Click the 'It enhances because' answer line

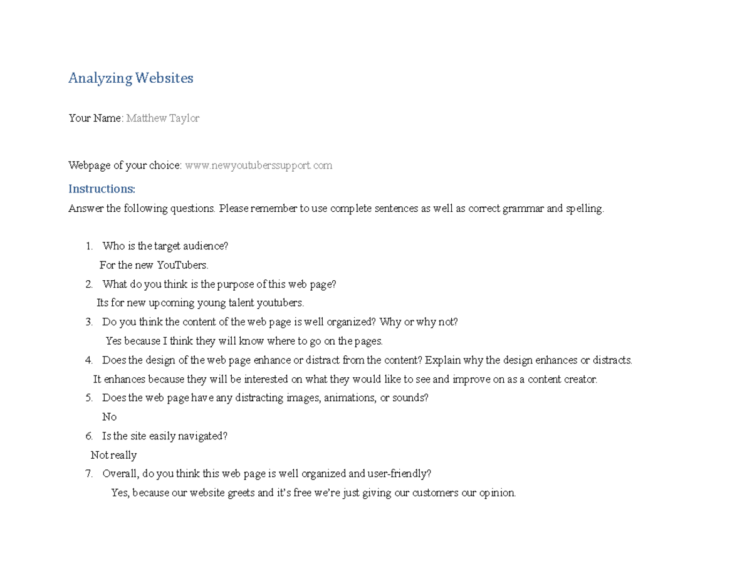345,379
